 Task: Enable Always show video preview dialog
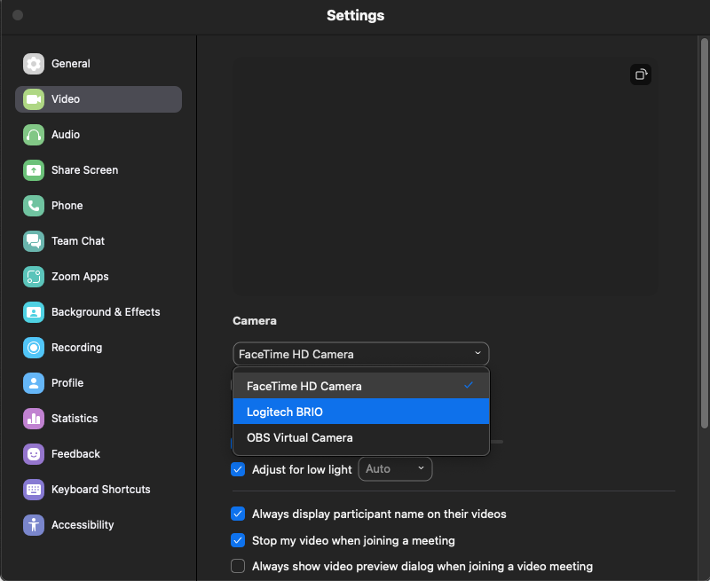tap(238, 566)
